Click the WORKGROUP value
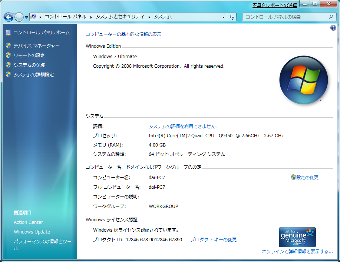 coord(163,206)
